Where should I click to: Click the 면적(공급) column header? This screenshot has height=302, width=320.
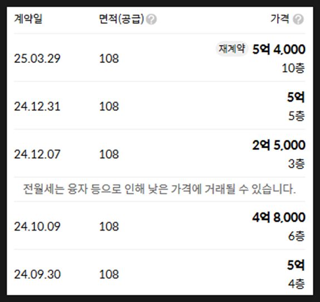(x=121, y=19)
